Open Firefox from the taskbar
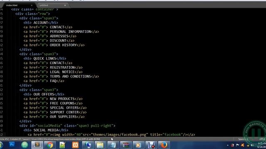This screenshot has width=266, height=149. pyautogui.click(x=164, y=145)
